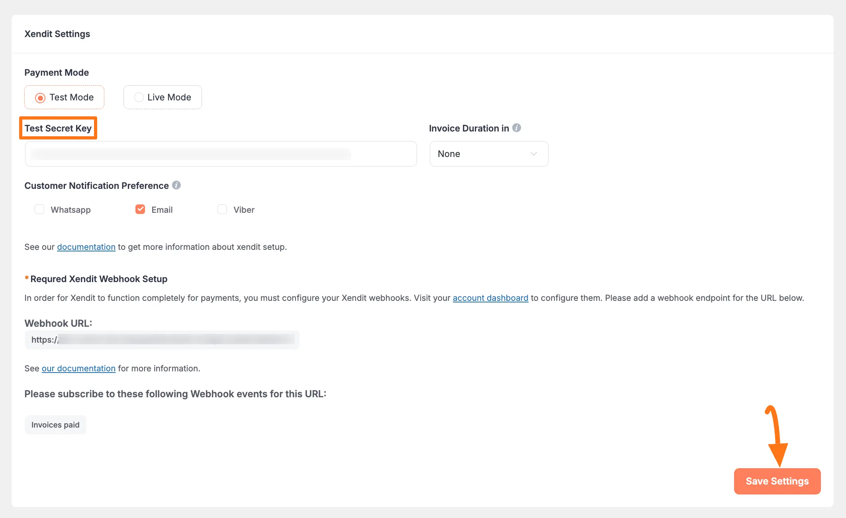Viewport: 846px width, 518px height.
Task: Click the Live Mode label text
Action: point(169,98)
